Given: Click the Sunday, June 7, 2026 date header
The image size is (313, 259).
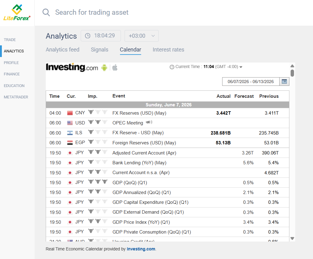Looking at the screenshot, I should coord(168,105).
